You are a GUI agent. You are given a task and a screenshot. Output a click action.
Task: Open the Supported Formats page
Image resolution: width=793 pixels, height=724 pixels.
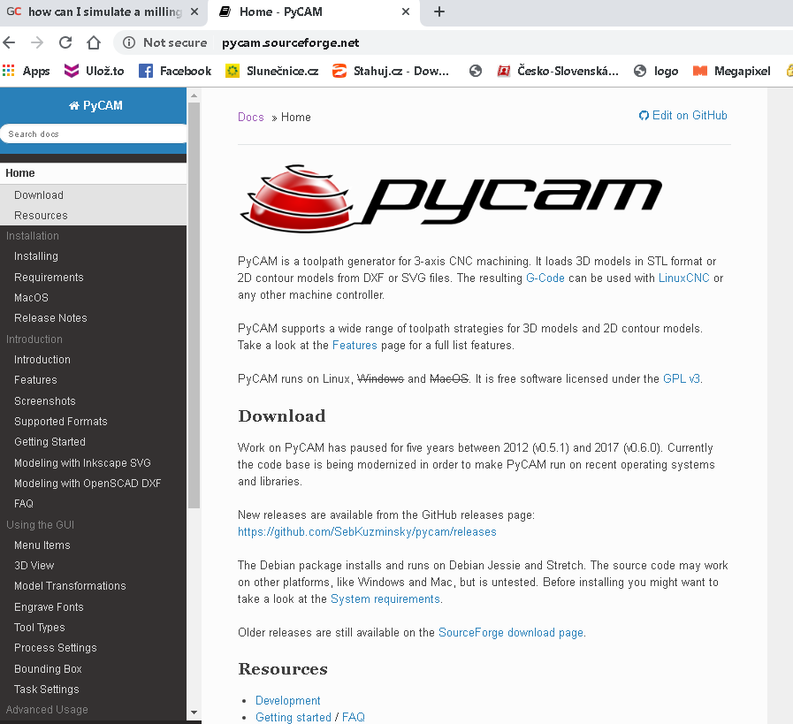point(61,421)
